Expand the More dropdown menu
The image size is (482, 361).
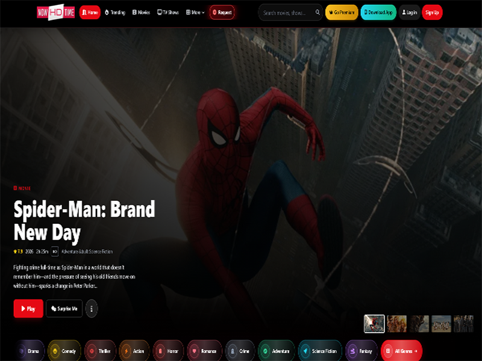(195, 12)
